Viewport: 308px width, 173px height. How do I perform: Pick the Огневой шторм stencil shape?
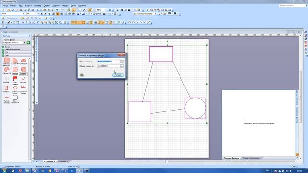pos(15,90)
